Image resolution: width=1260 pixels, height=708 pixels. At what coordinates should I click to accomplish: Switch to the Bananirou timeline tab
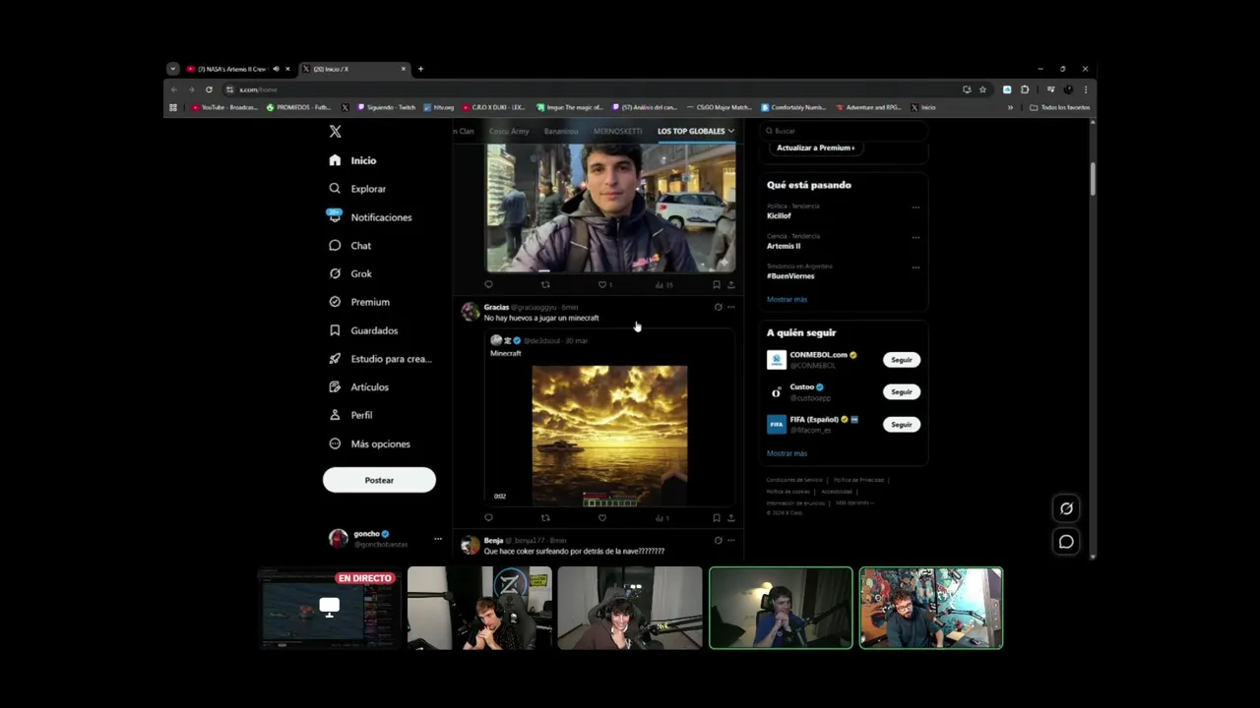[561, 131]
